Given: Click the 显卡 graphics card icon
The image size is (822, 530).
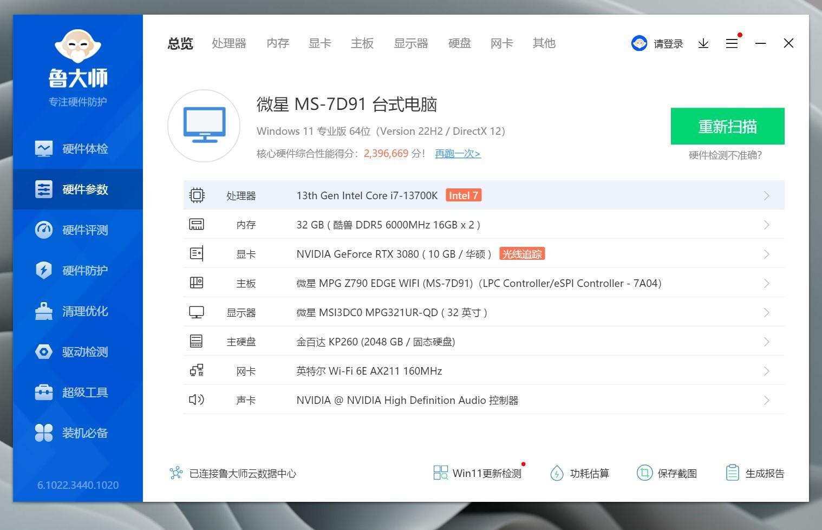Looking at the screenshot, I should click(x=197, y=253).
